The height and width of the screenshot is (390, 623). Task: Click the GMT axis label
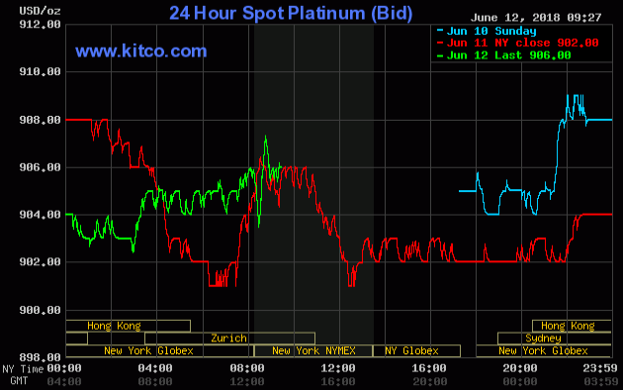19,381
